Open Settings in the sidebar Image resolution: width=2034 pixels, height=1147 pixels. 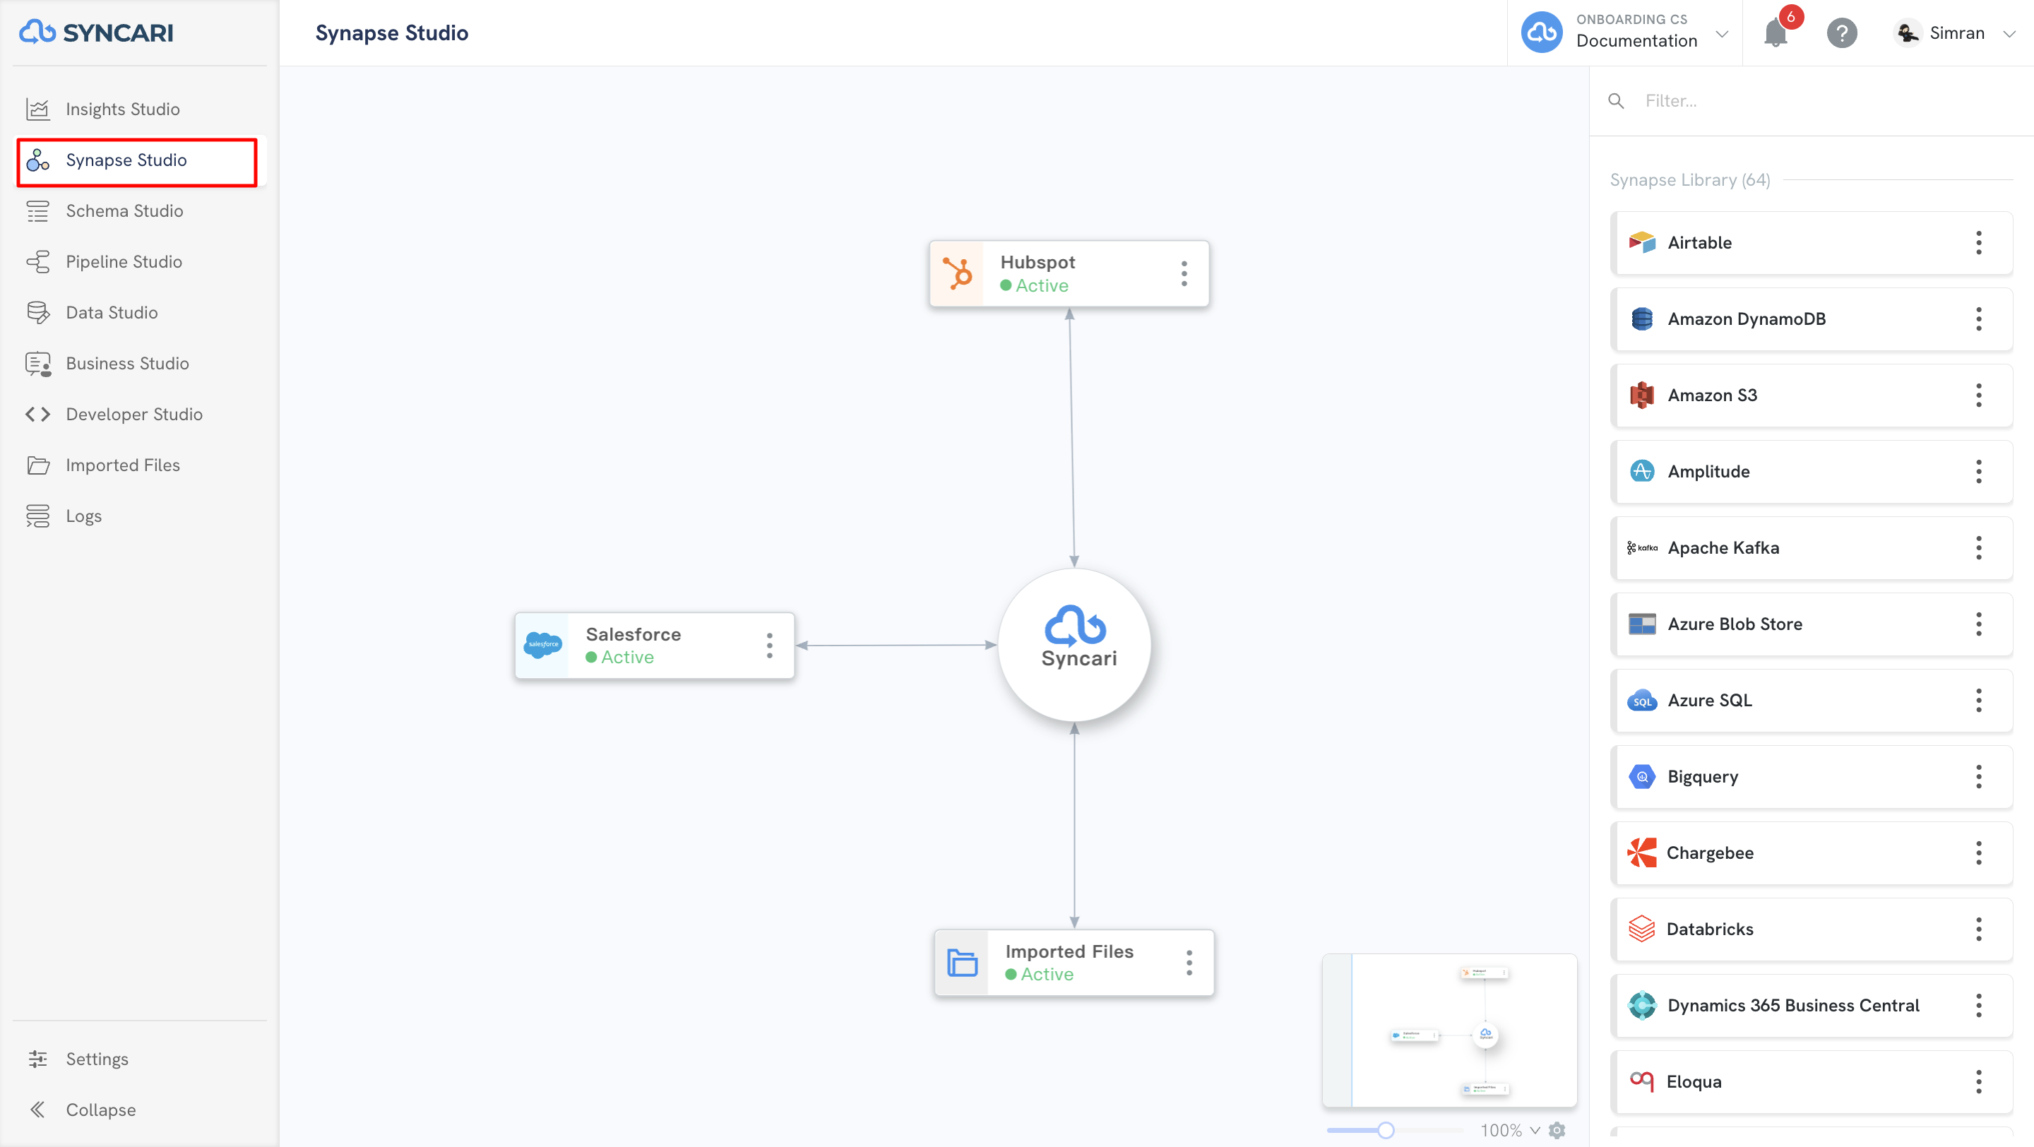click(x=139, y=1059)
